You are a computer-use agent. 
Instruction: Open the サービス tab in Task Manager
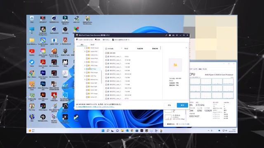(205, 69)
